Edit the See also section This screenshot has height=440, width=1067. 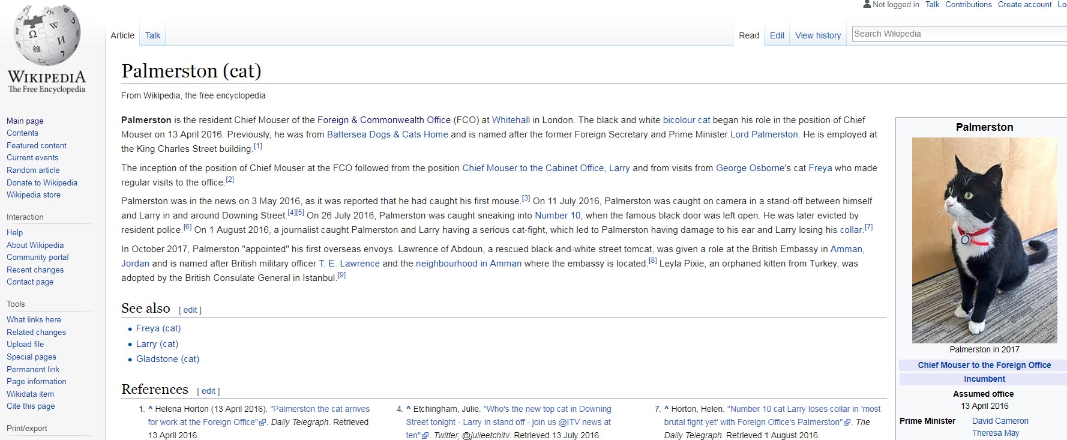coord(190,310)
